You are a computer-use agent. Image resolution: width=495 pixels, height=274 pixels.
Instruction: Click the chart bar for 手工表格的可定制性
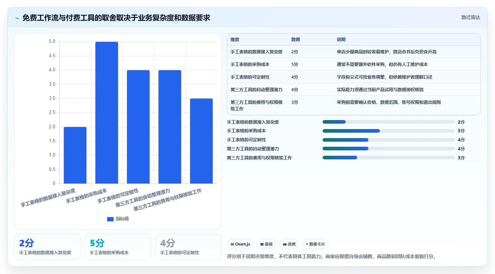click(138, 127)
